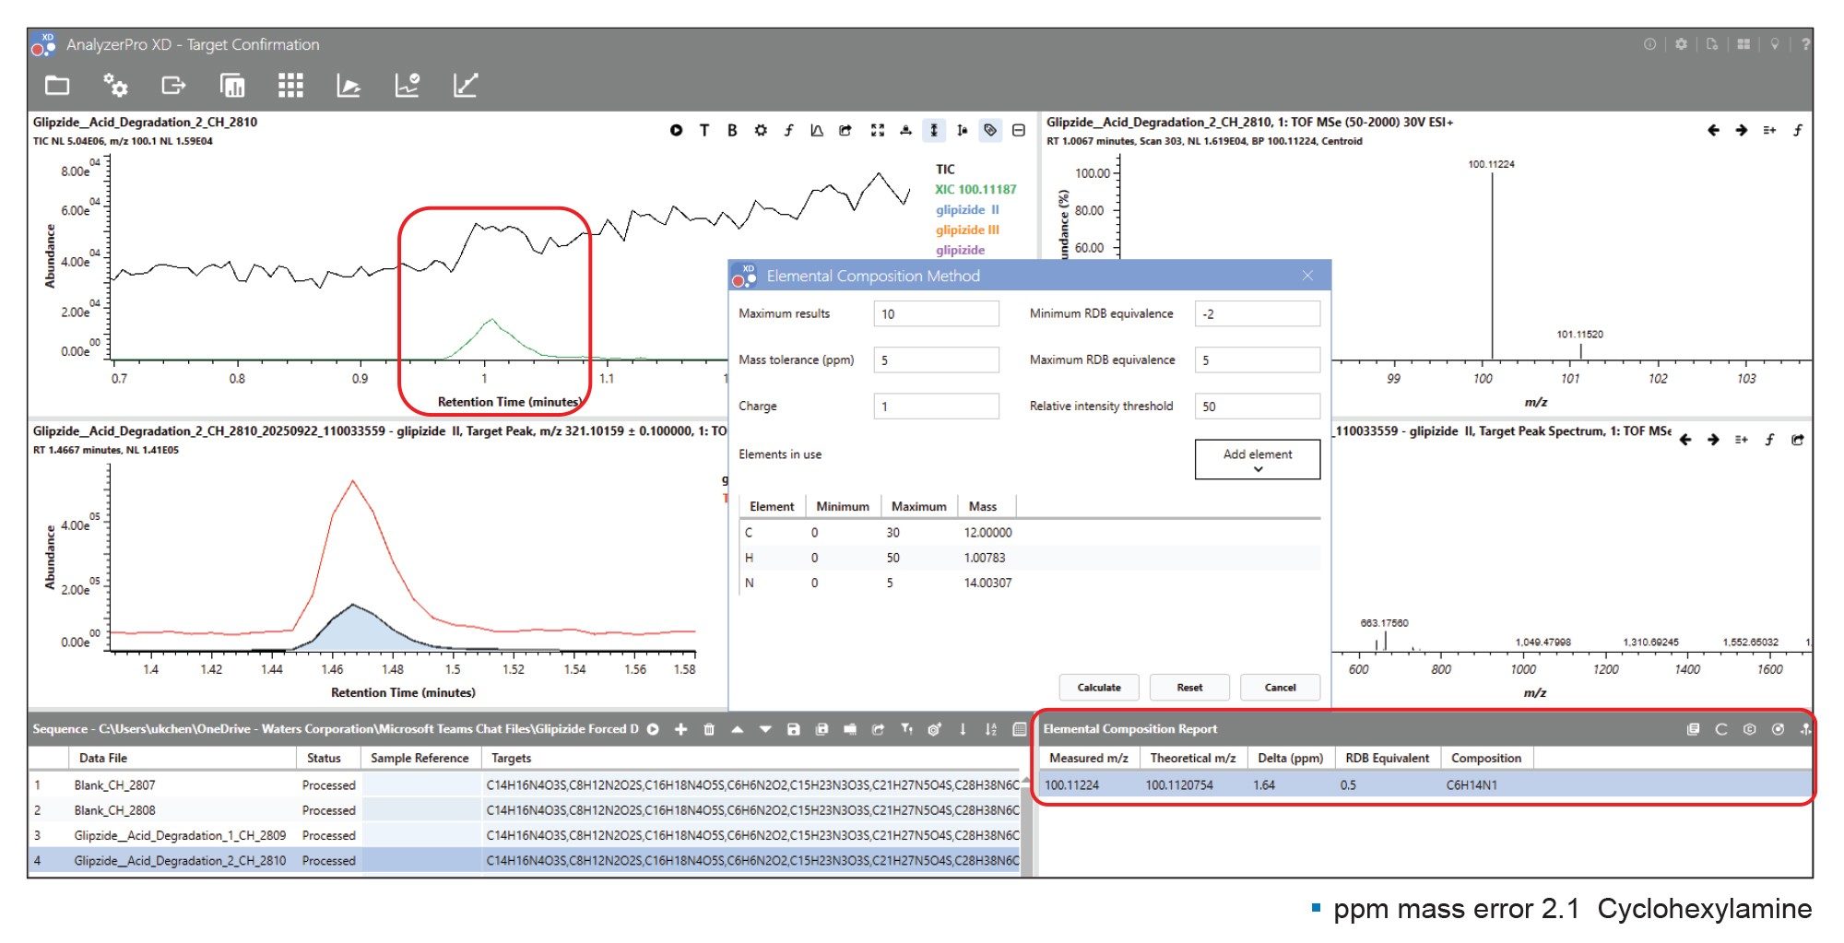Open processing settings via the gears toolbar icon
The width and height of the screenshot is (1844, 943).
click(116, 85)
